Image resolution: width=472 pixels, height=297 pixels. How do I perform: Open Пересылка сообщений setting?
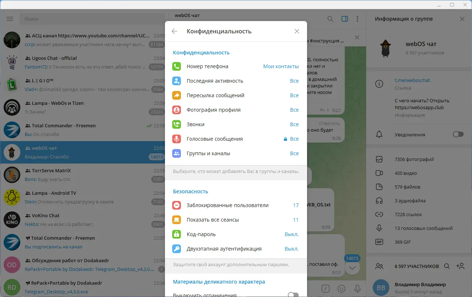click(x=236, y=95)
